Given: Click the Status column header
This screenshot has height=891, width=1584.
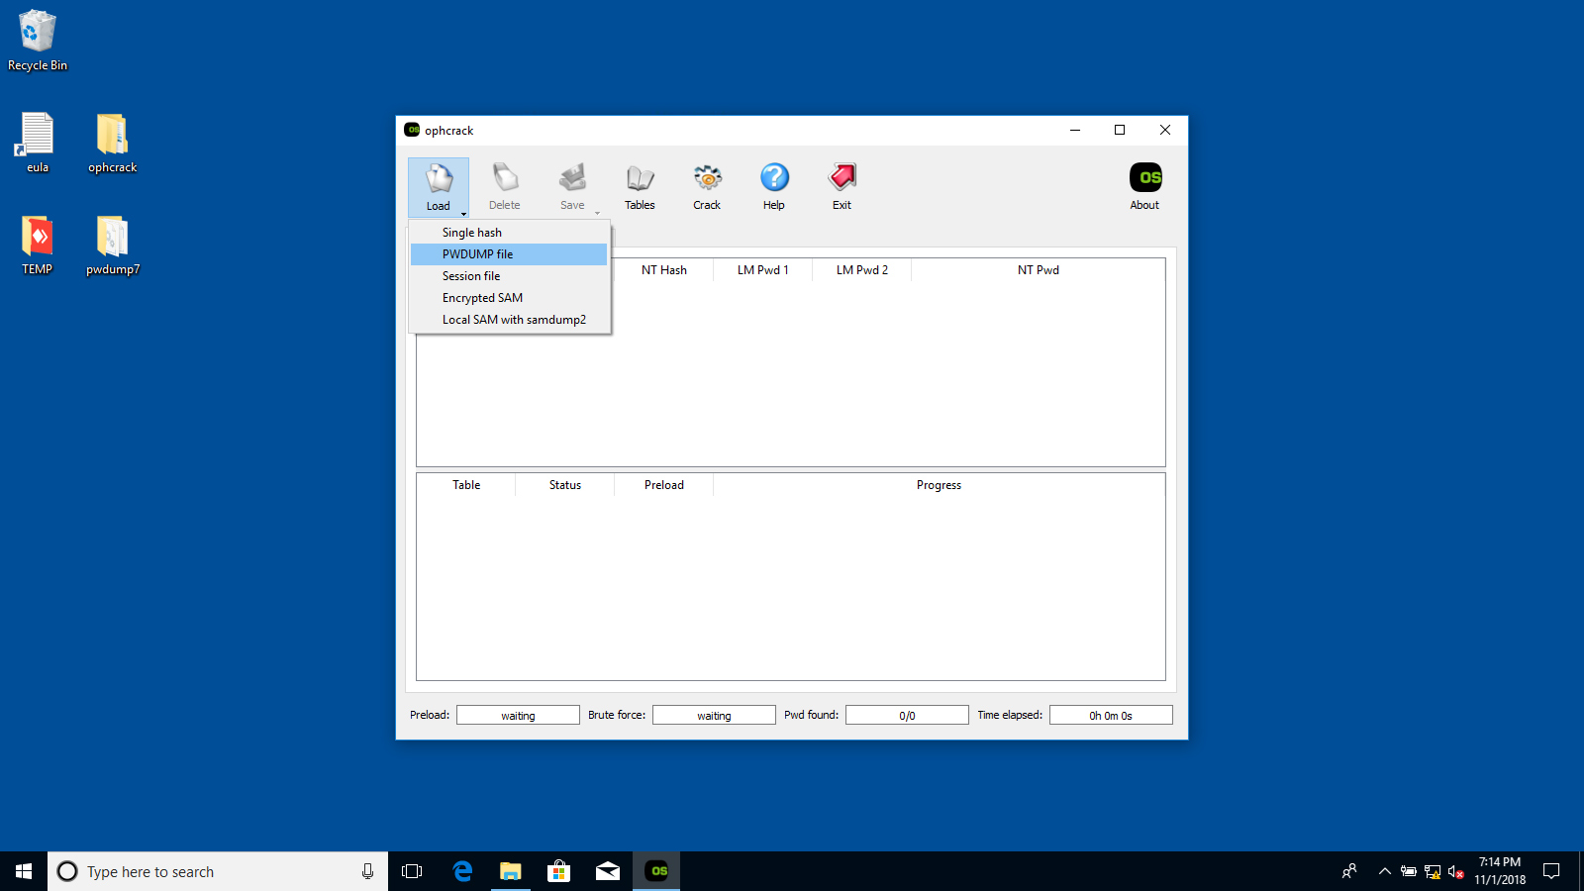Looking at the screenshot, I should [x=565, y=485].
